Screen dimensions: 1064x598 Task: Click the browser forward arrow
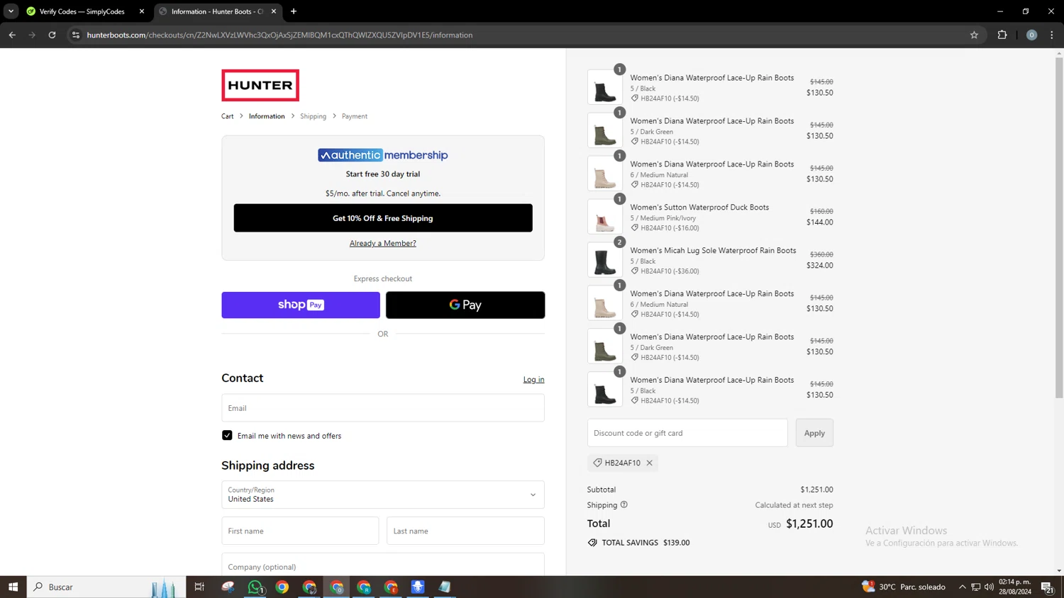click(x=32, y=35)
